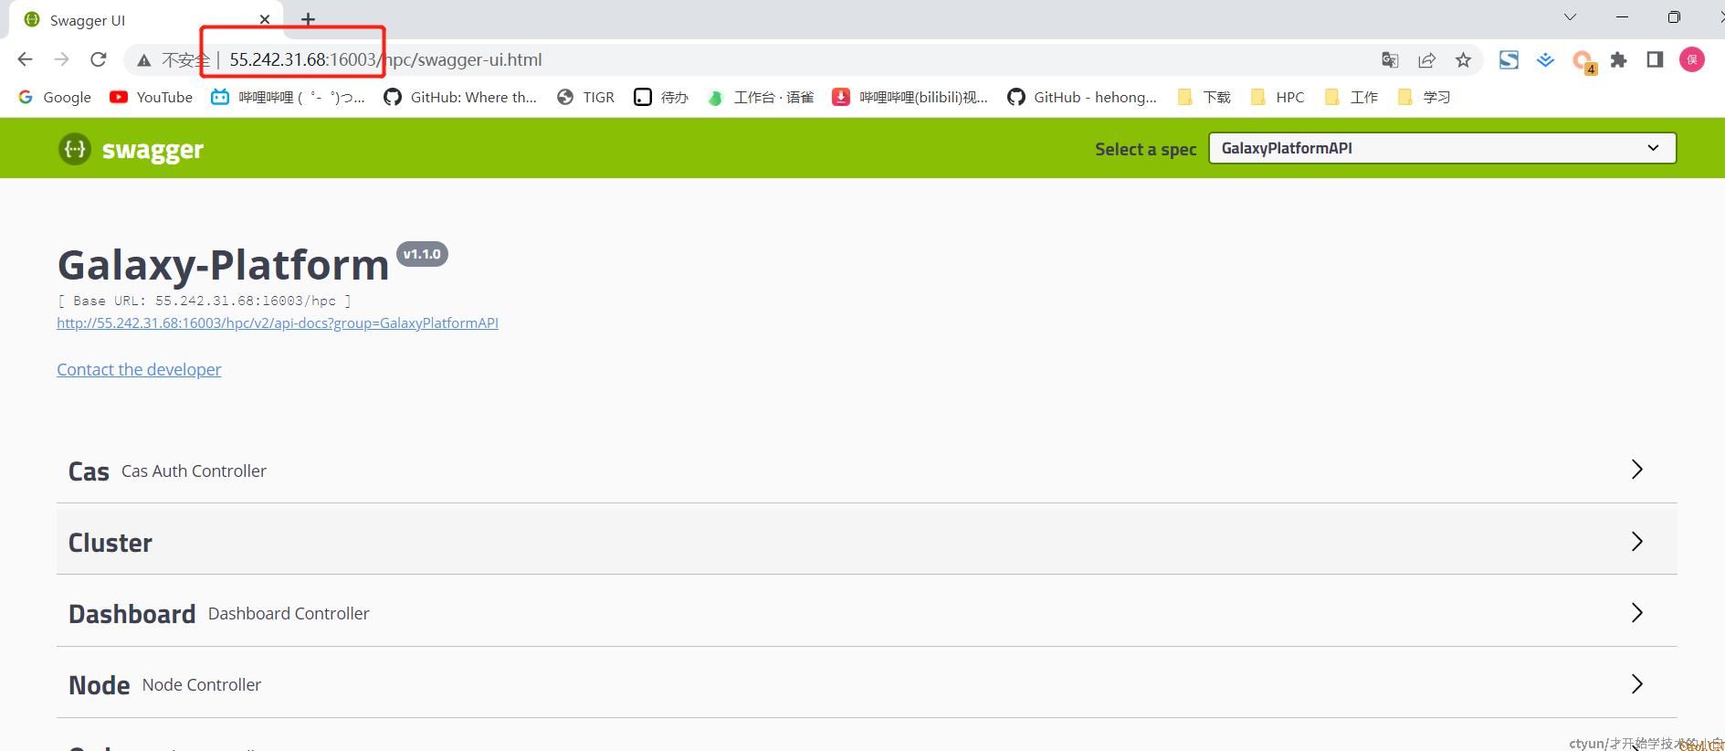Open the GalaxyPlatformAPI spec dropdown
Viewport: 1725px width, 751px height.
[x=1442, y=148]
